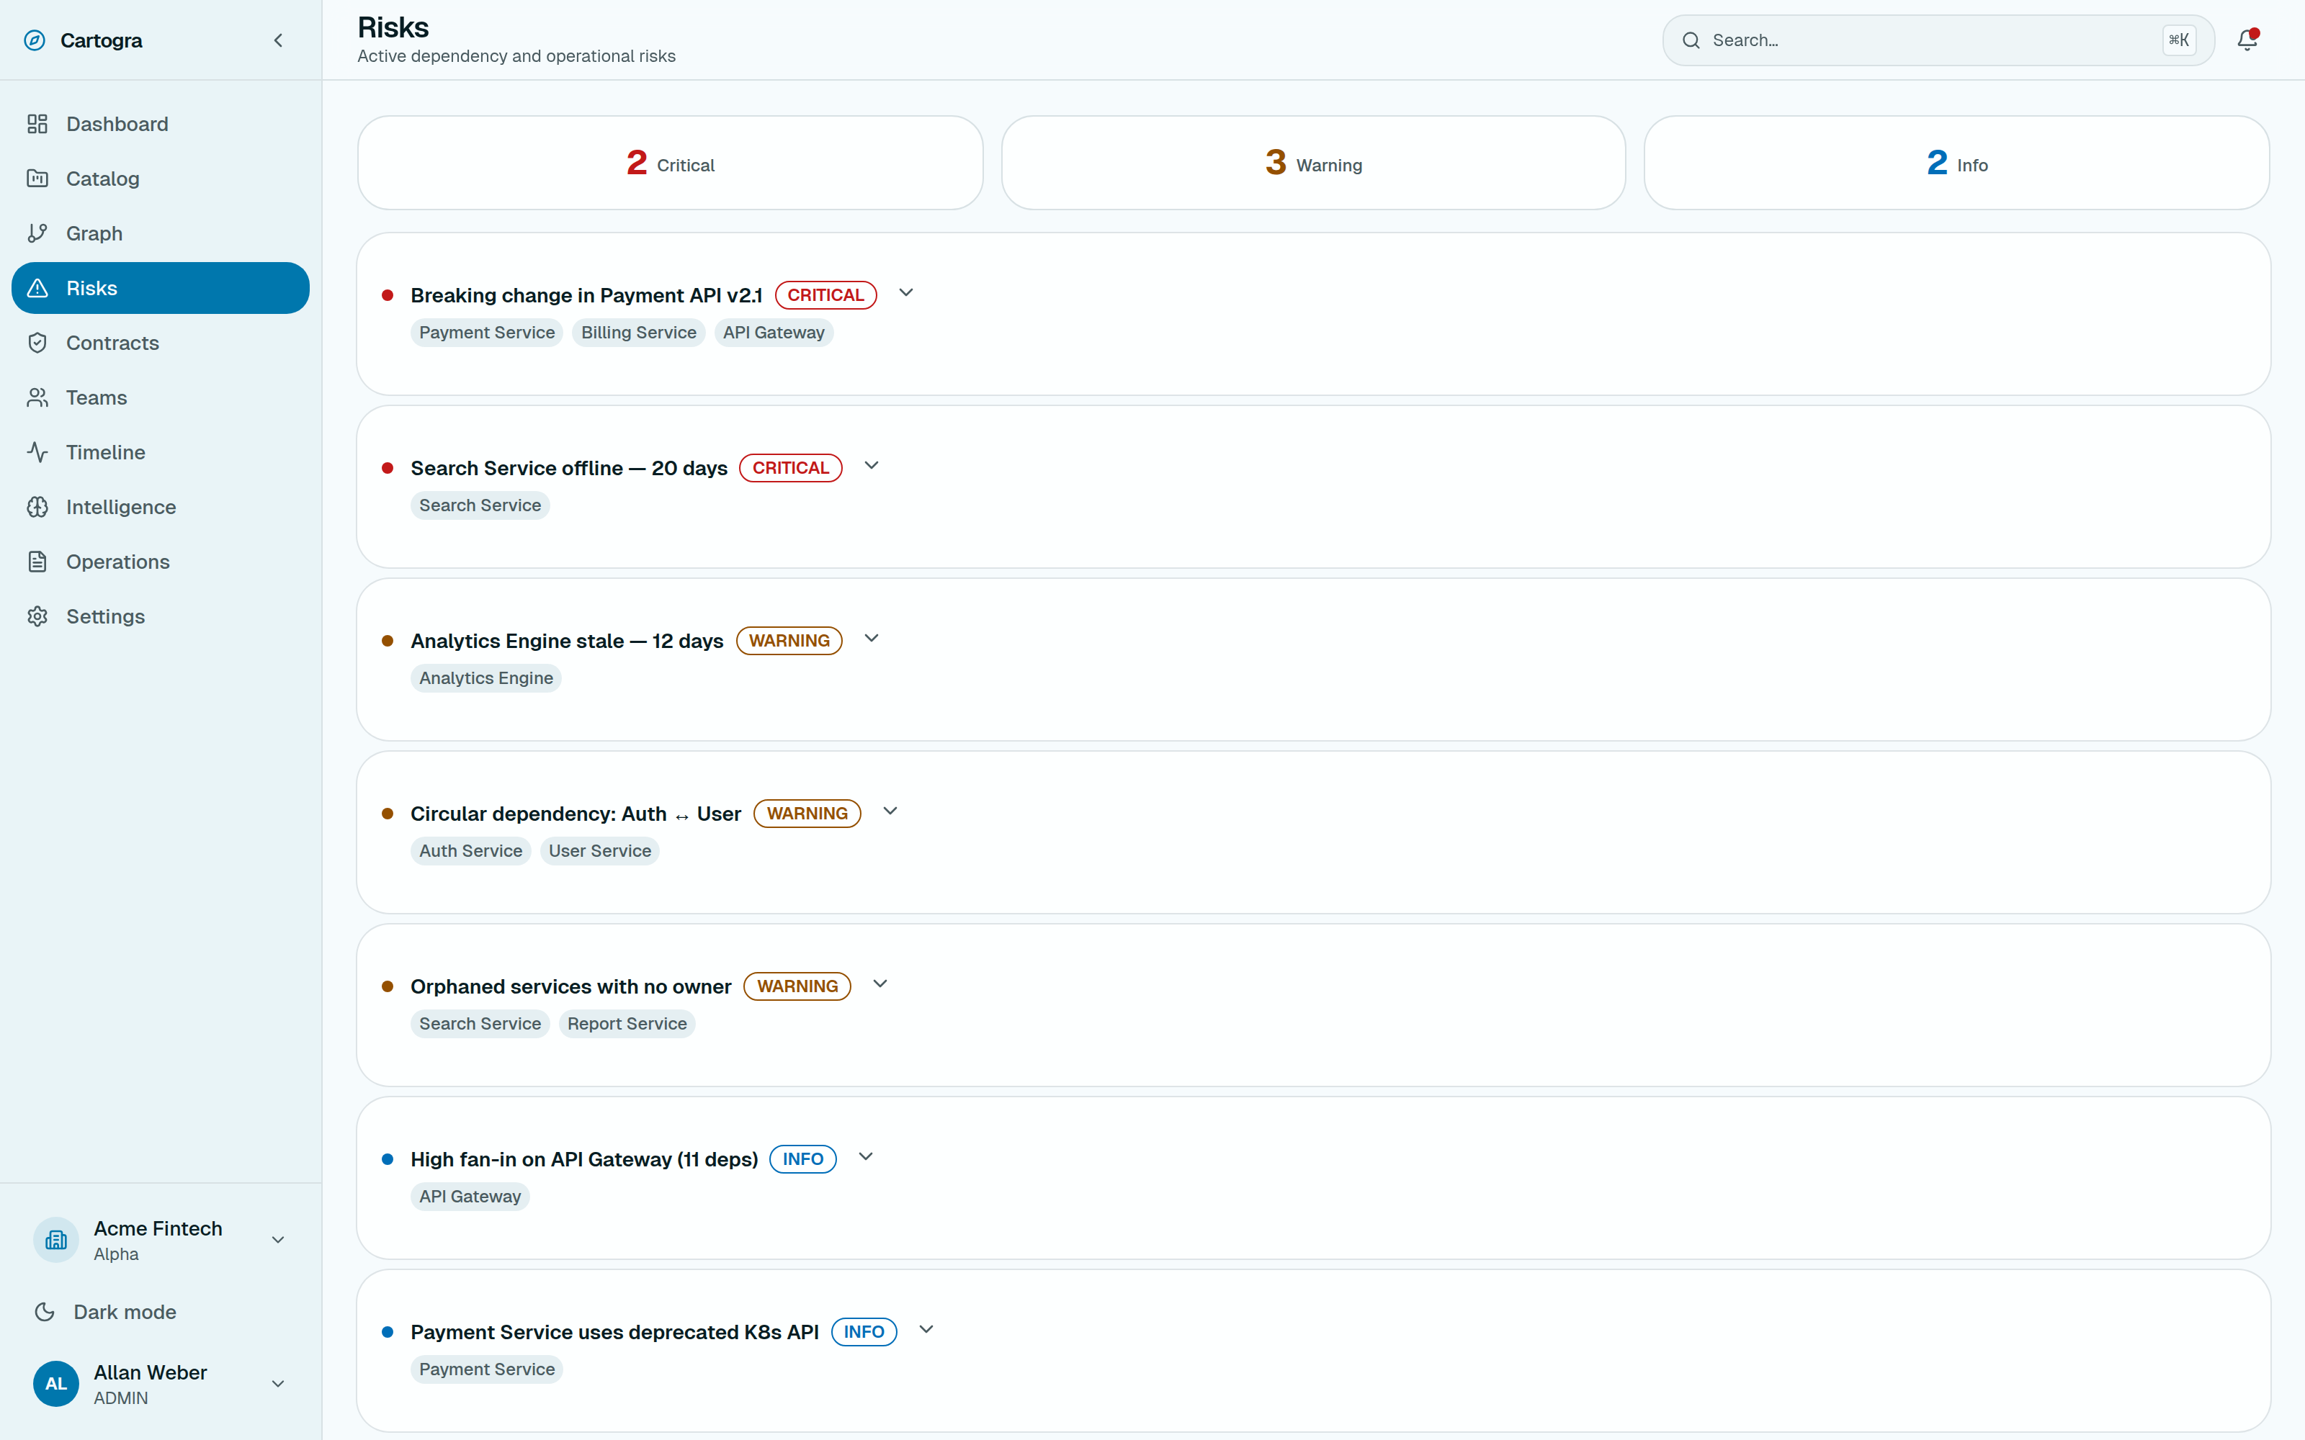Click 'Payment Service uses deprecated K8s API' title

(x=614, y=1331)
